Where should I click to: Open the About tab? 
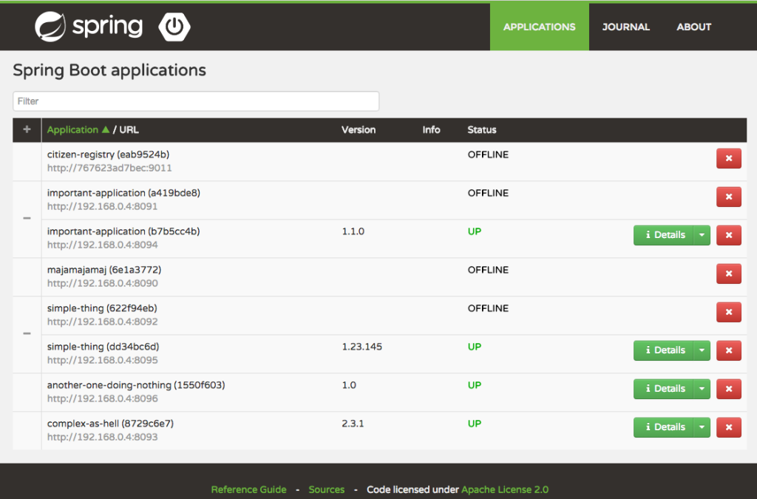[x=693, y=27]
